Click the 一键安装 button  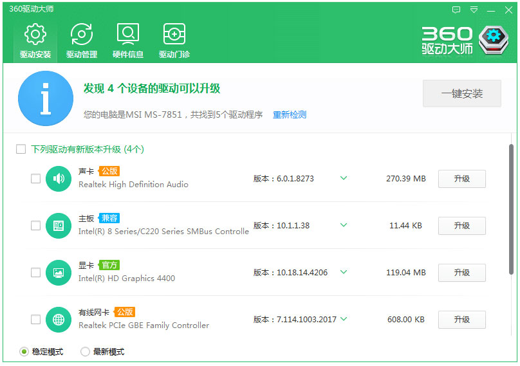pos(462,93)
